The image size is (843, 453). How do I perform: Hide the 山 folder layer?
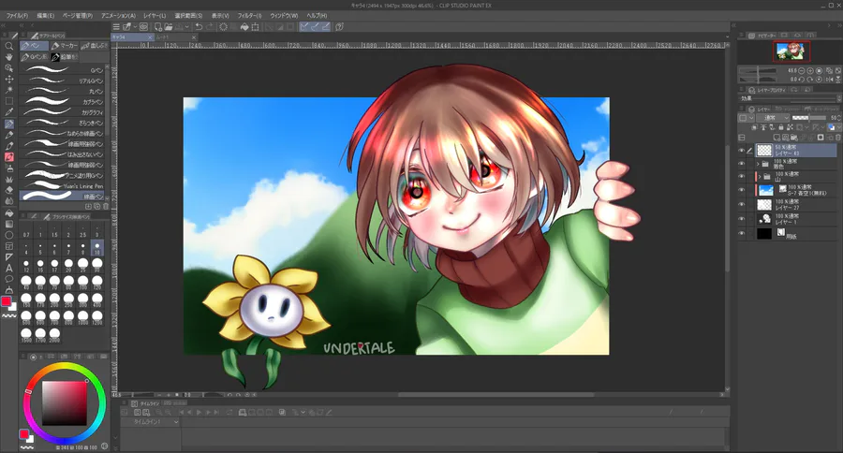click(x=742, y=176)
